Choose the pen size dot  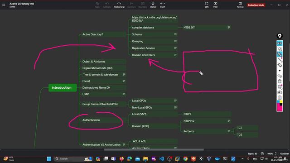point(280,71)
